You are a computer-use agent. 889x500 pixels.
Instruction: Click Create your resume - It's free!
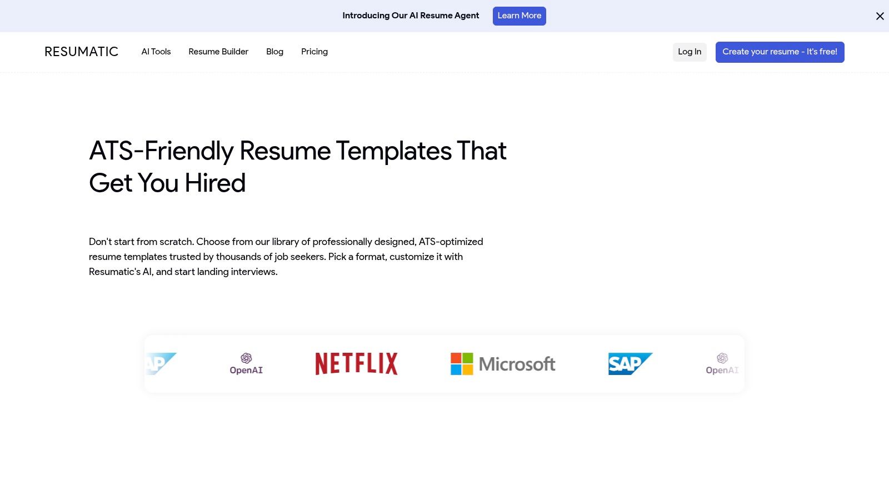coord(780,52)
